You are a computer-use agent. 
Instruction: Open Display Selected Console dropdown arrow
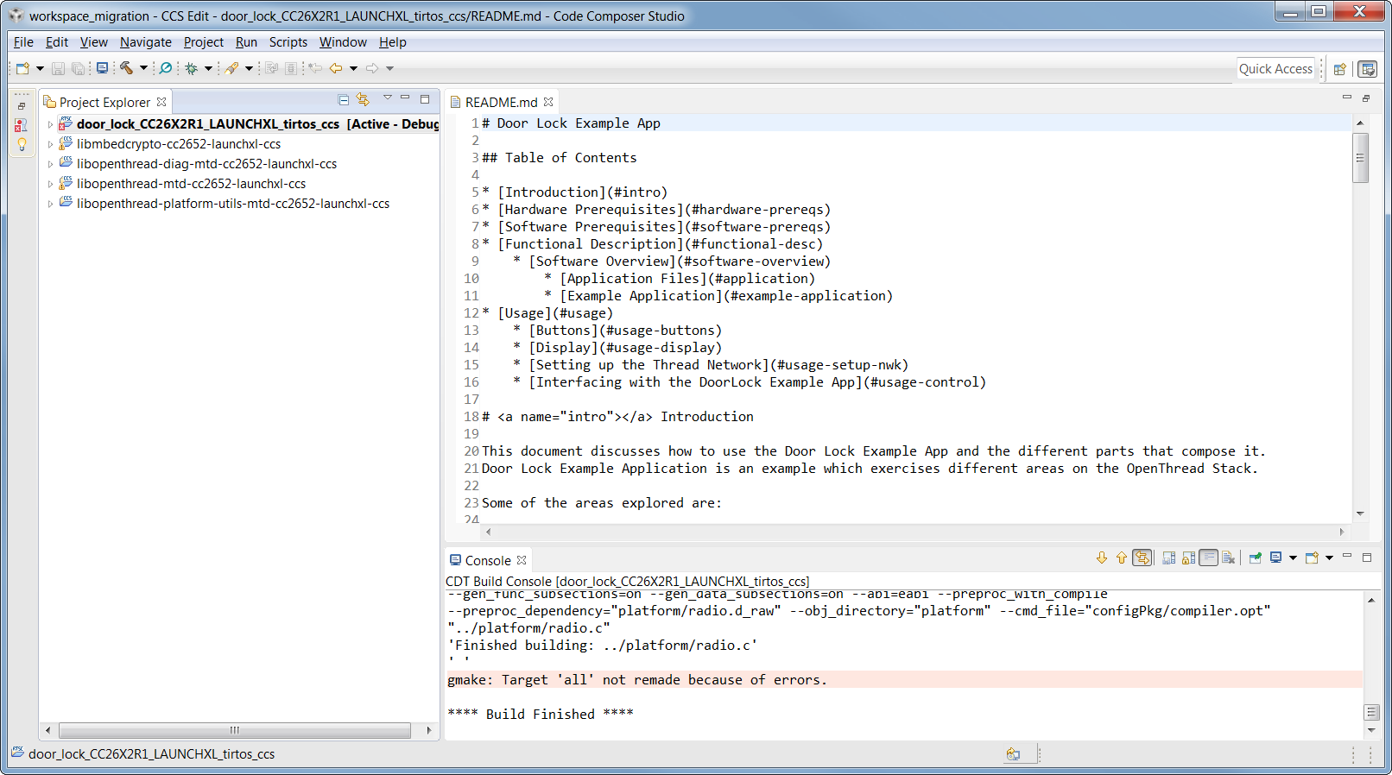[x=1293, y=558]
